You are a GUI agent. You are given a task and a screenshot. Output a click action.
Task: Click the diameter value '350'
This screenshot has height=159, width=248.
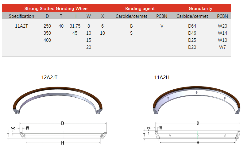pyautogui.click(x=47, y=33)
